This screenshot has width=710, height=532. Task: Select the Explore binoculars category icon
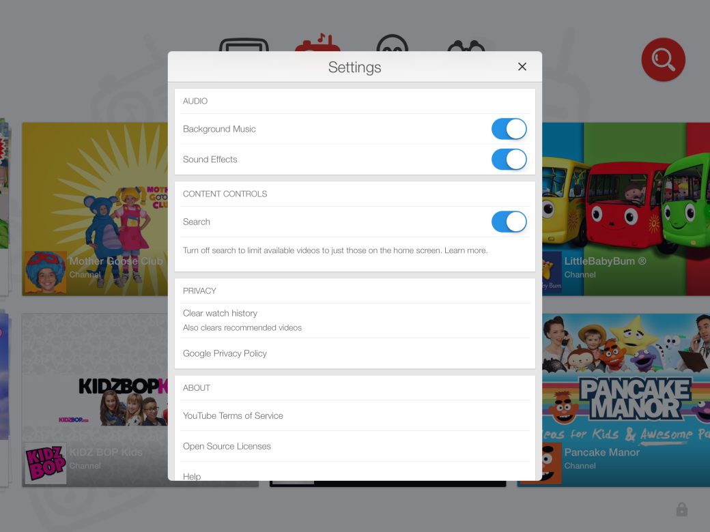click(466, 45)
